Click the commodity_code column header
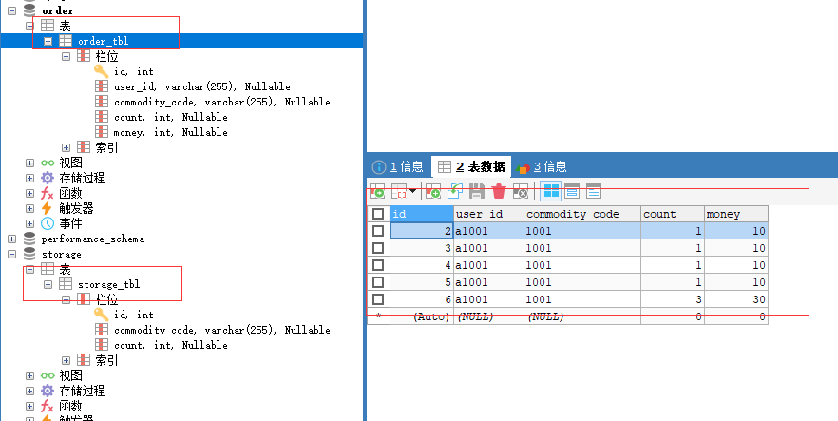Viewport: 838px width, 421px height. 581,215
